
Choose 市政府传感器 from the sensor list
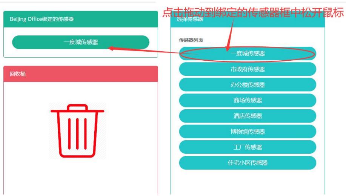[x=248, y=69]
